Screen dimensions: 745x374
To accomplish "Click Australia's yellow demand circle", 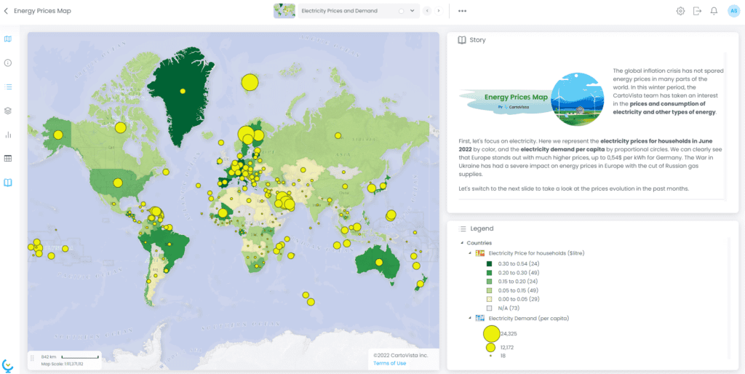I will (378, 262).
